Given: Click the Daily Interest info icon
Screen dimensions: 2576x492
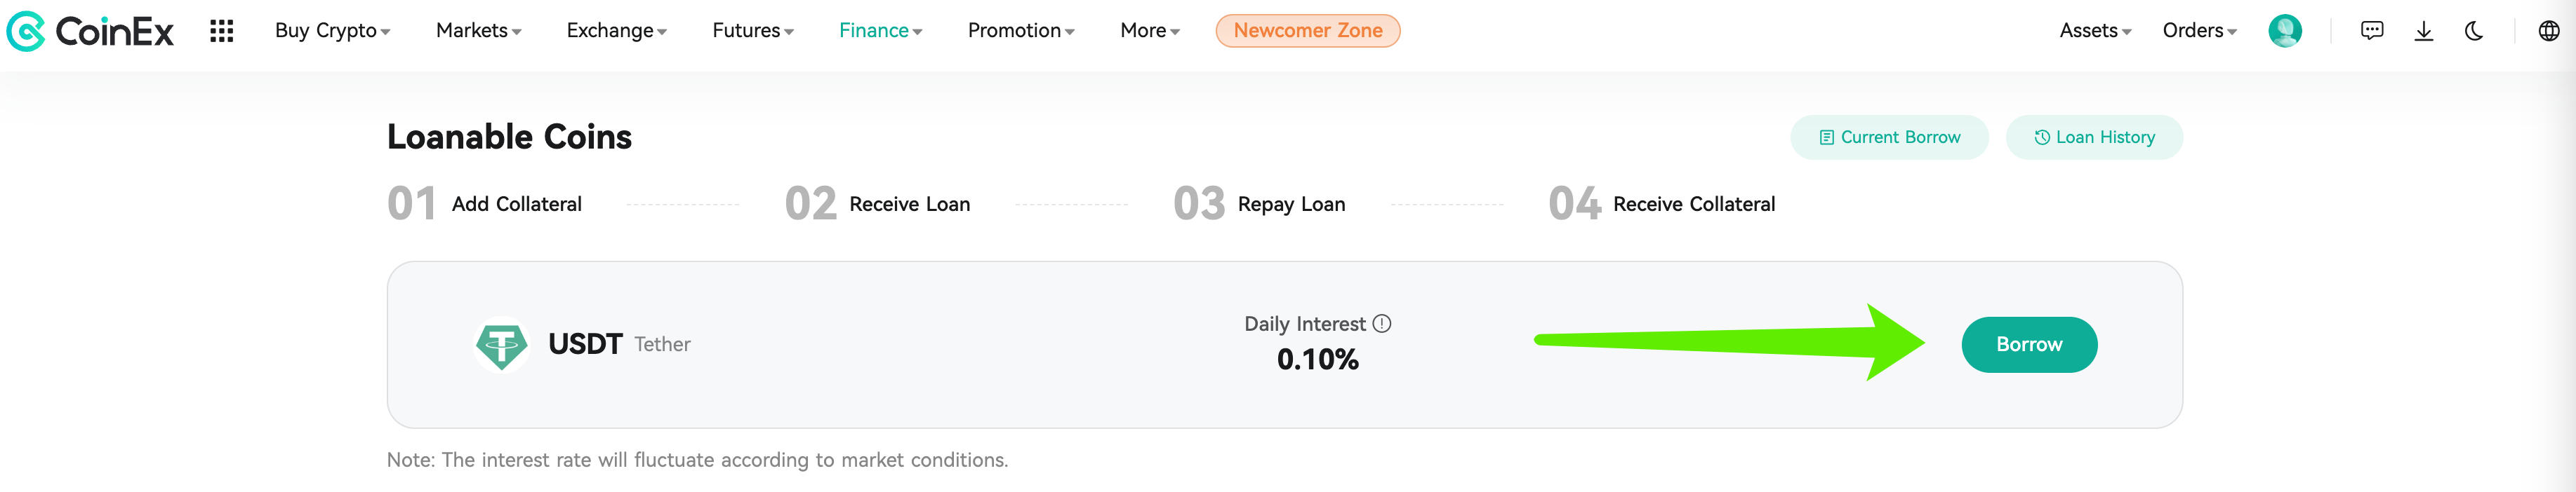Looking at the screenshot, I should click(1382, 323).
